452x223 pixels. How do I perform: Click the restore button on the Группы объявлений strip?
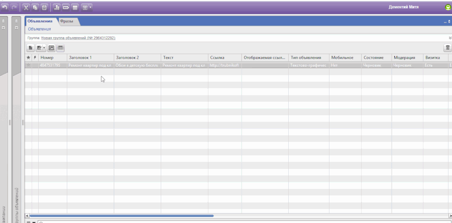pos(17,28)
